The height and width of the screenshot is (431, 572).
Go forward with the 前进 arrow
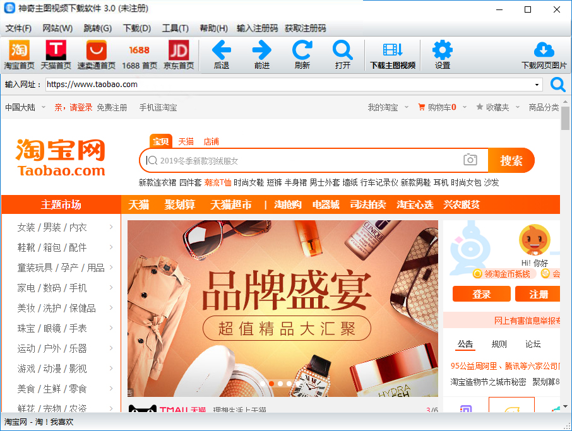[x=262, y=50]
